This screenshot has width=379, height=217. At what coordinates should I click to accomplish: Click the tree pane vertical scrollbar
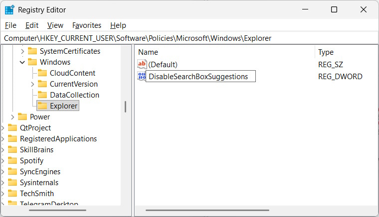click(x=125, y=107)
